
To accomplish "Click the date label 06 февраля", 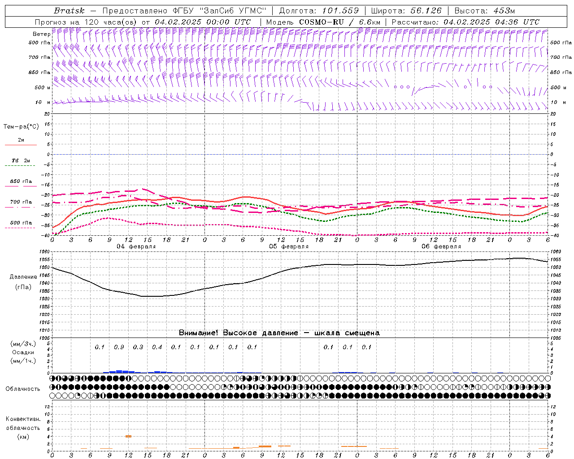I will pos(441,247).
